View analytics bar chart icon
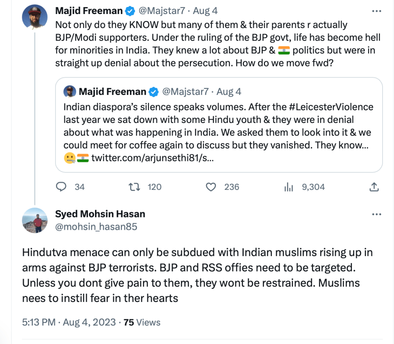The width and height of the screenshot is (394, 344). (288, 187)
